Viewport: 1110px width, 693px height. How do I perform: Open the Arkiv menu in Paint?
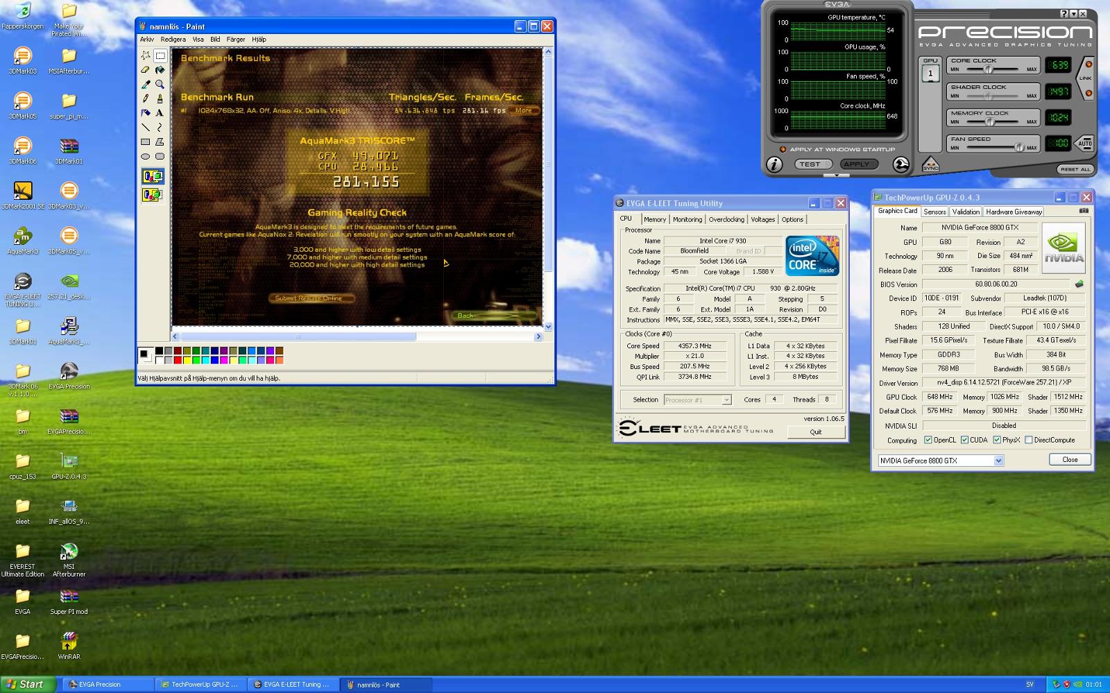click(147, 40)
